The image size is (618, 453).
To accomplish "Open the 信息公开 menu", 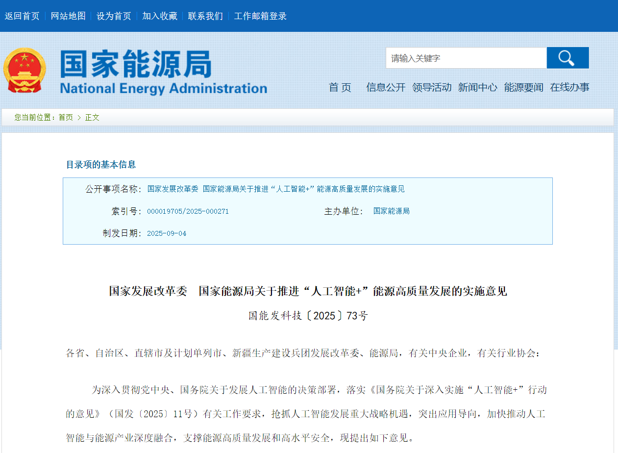I will [x=386, y=87].
